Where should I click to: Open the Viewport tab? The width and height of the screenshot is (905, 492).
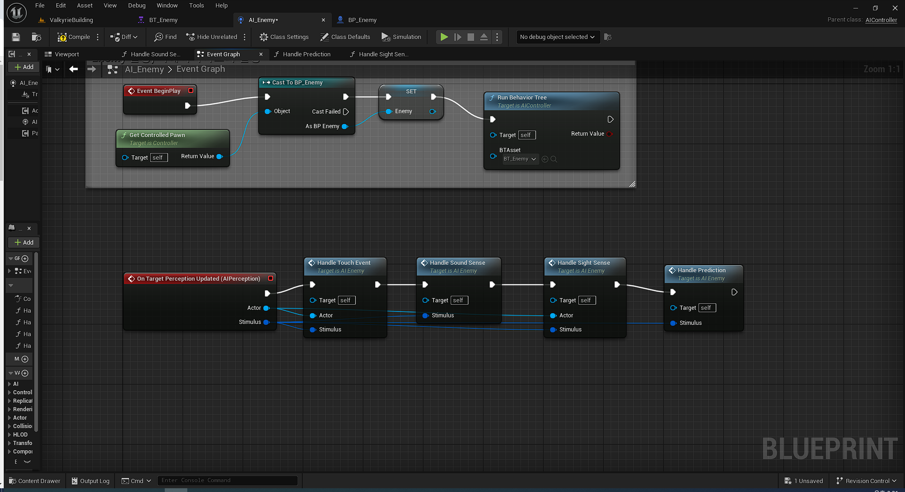click(x=67, y=54)
